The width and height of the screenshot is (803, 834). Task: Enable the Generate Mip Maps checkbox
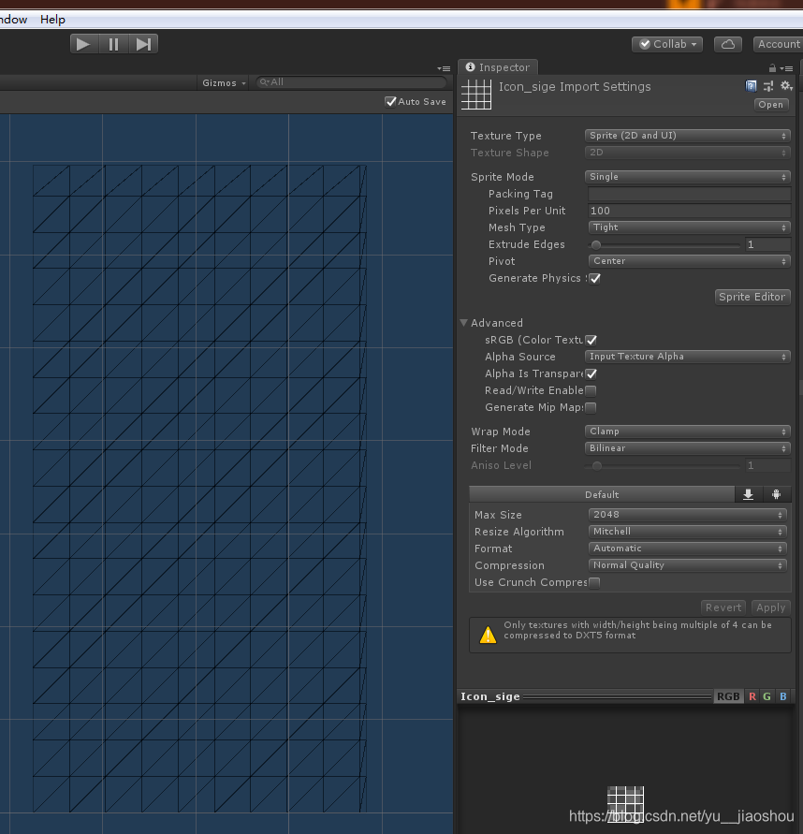(591, 408)
